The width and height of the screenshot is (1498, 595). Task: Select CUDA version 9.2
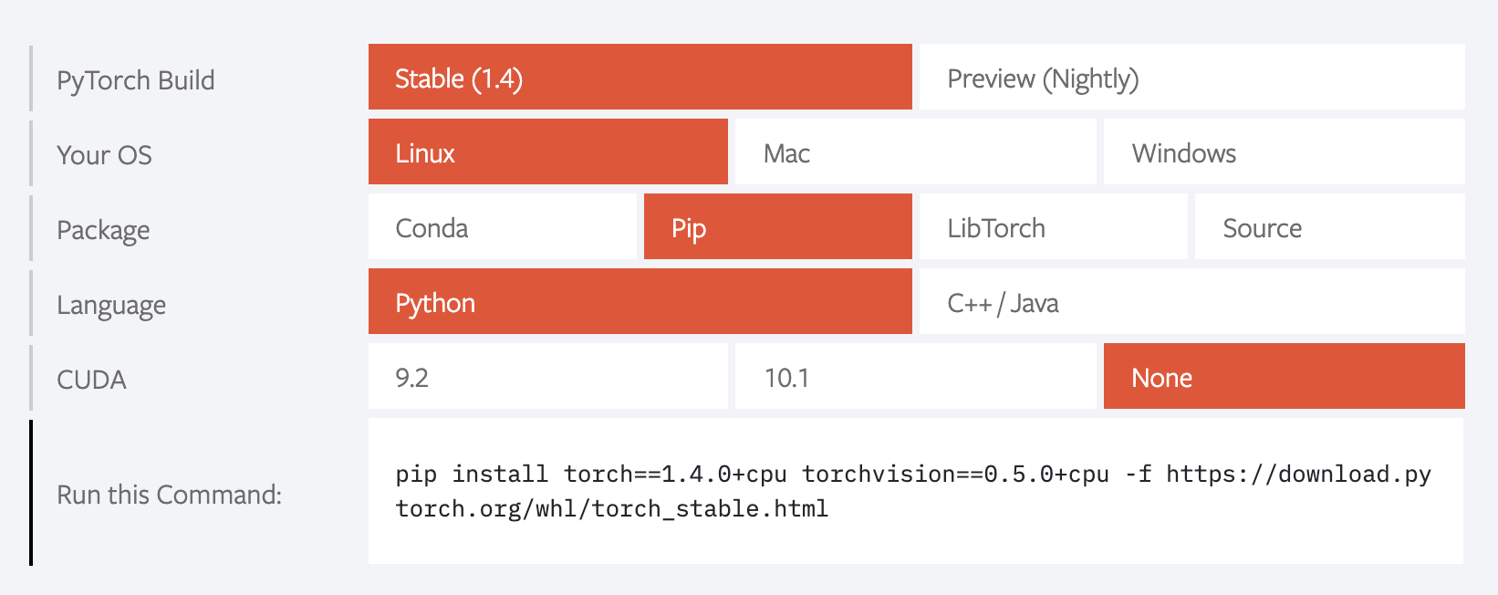pyautogui.click(x=547, y=377)
